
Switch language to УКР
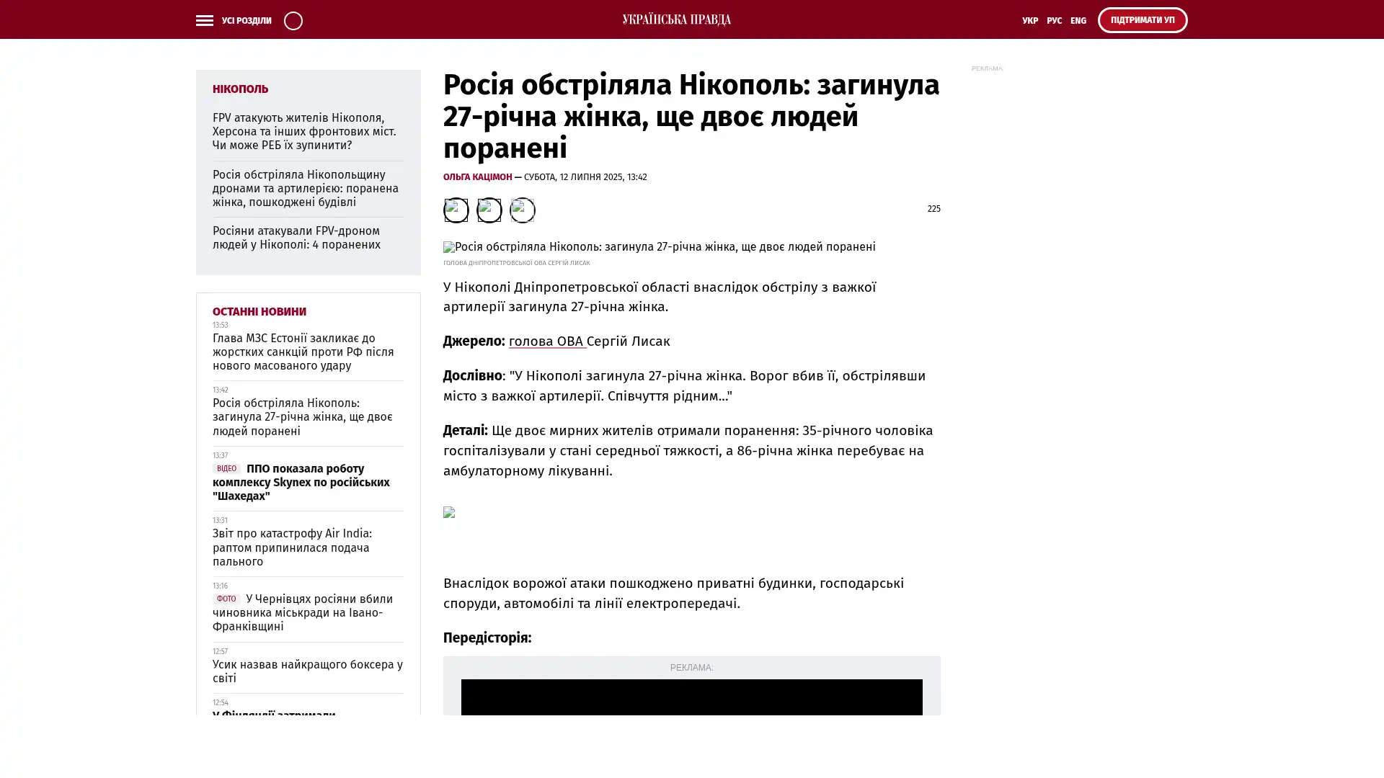[1029, 21]
